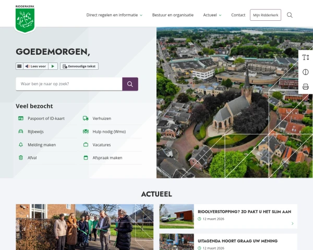This screenshot has width=313, height=250.
Task: Toggle Lees voor speech reader
Action: pos(37,66)
